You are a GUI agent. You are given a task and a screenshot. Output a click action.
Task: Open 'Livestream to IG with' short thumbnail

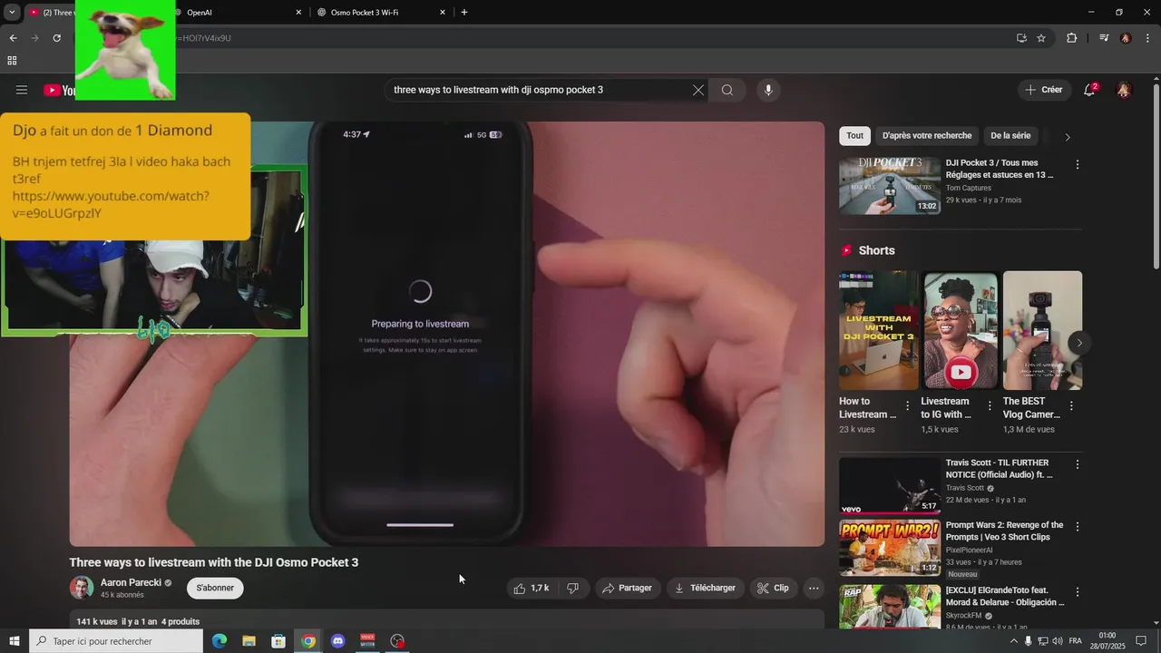tap(961, 330)
